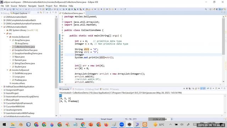
Task: Select Pradeep.java under movies.hollywood
Action: click(21, 80)
